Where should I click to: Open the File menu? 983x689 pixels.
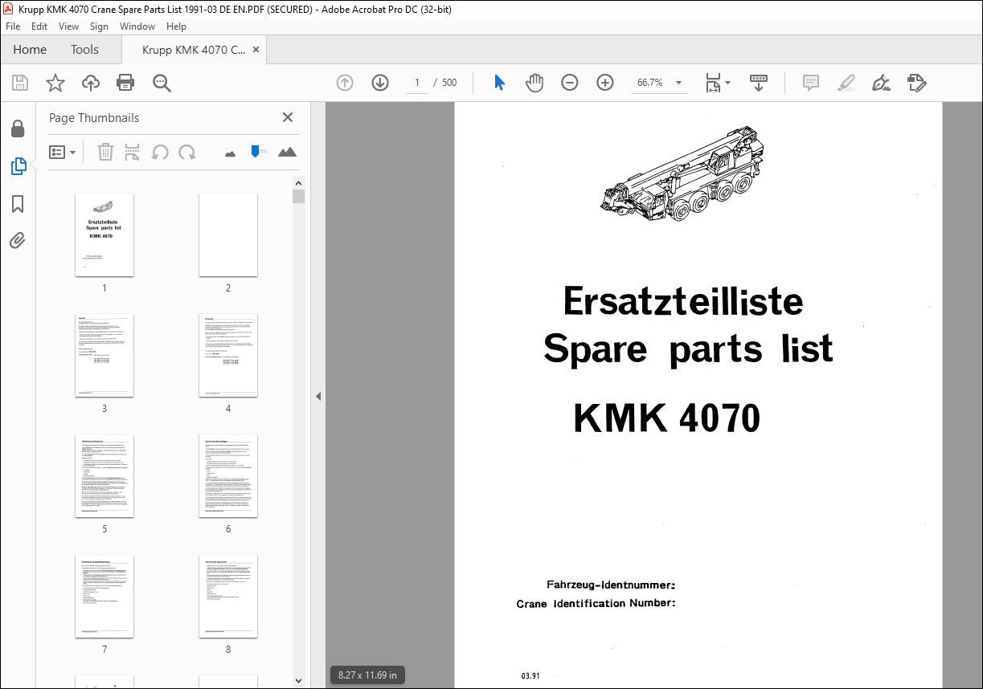13,26
